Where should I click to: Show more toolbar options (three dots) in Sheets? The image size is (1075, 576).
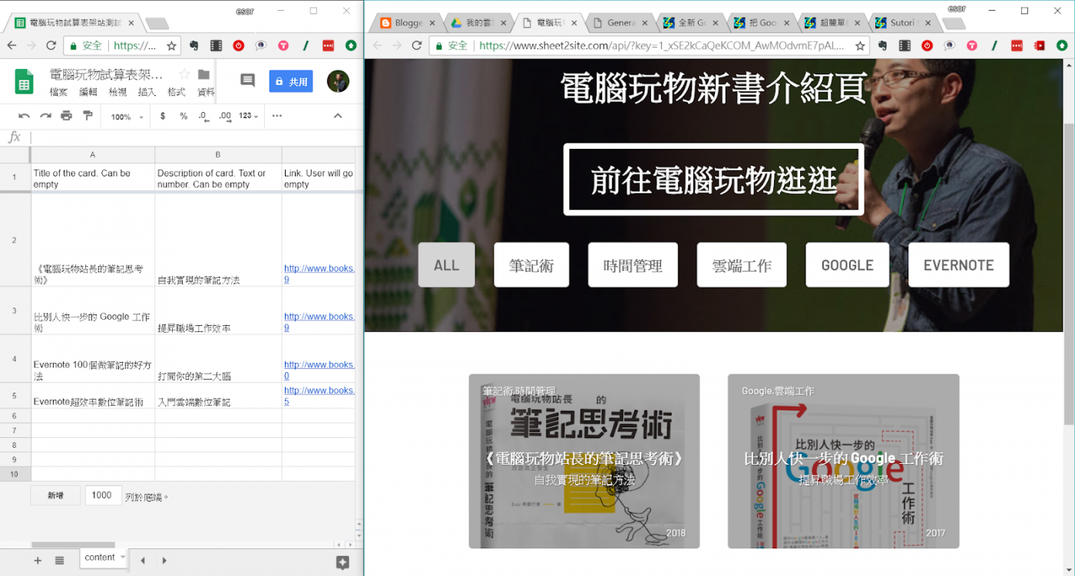(x=277, y=116)
